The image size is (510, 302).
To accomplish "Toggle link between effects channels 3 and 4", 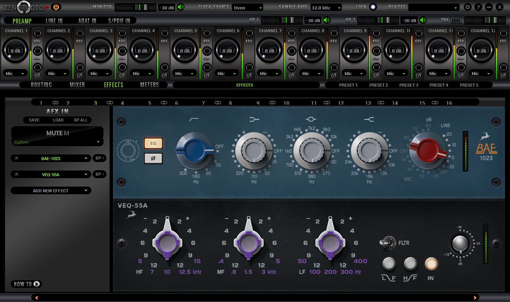I will 110,103.
